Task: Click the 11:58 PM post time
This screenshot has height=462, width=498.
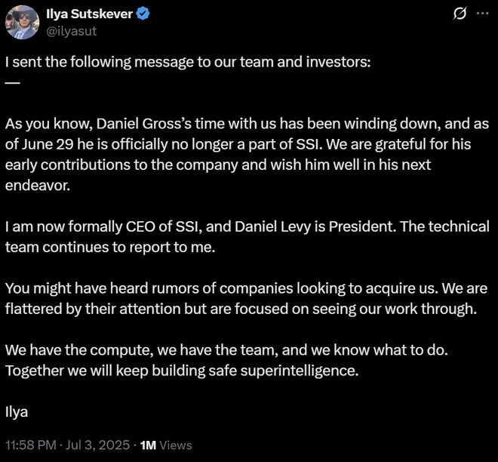Action: tap(30, 445)
